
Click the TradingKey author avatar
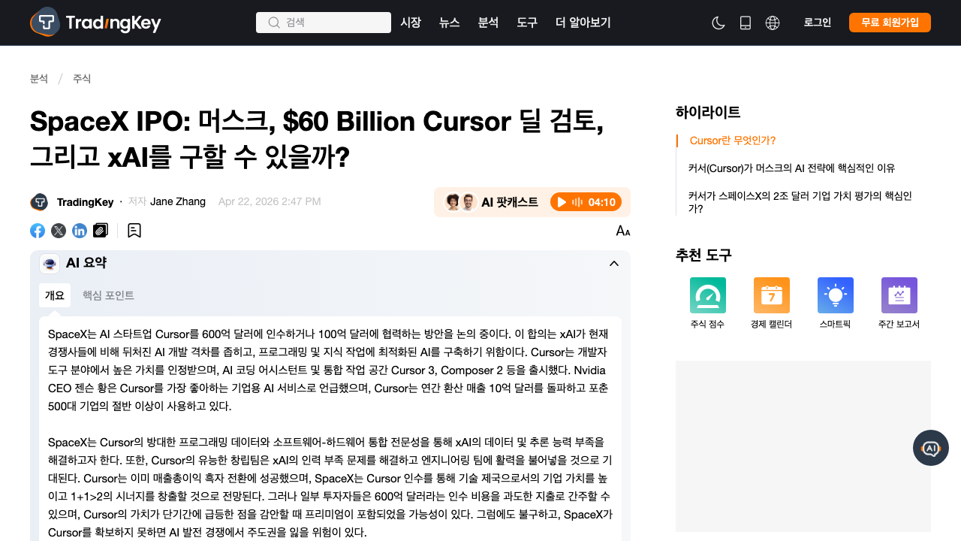pyautogui.click(x=39, y=202)
